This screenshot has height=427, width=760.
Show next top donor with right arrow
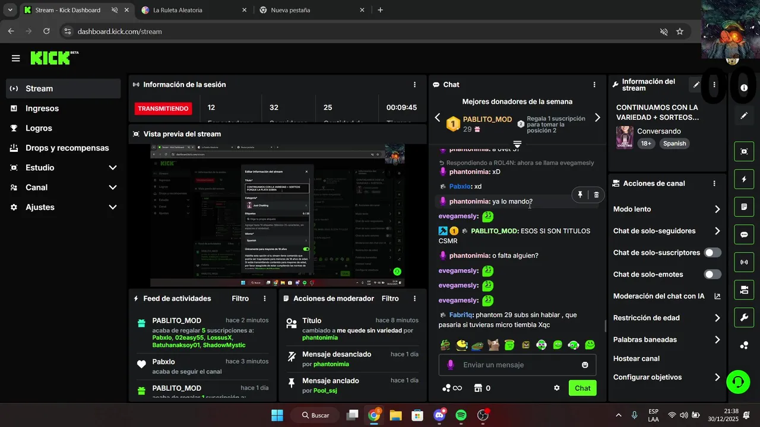pyautogui.click(x=597, y=117)
